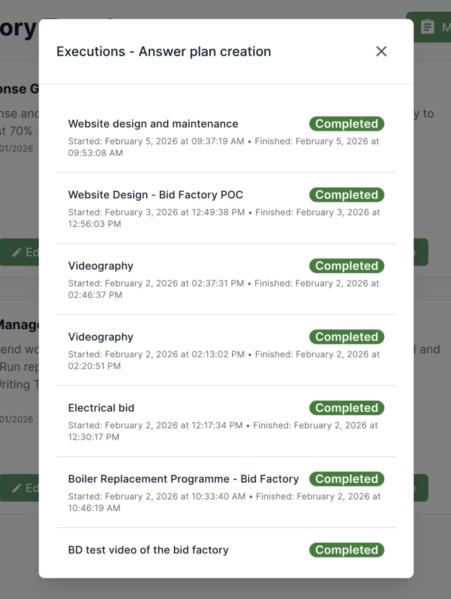Viewport: 451px width, 599px height.
Task: Click the timestamp line under Electrical bid
Action: pos(223,431)
